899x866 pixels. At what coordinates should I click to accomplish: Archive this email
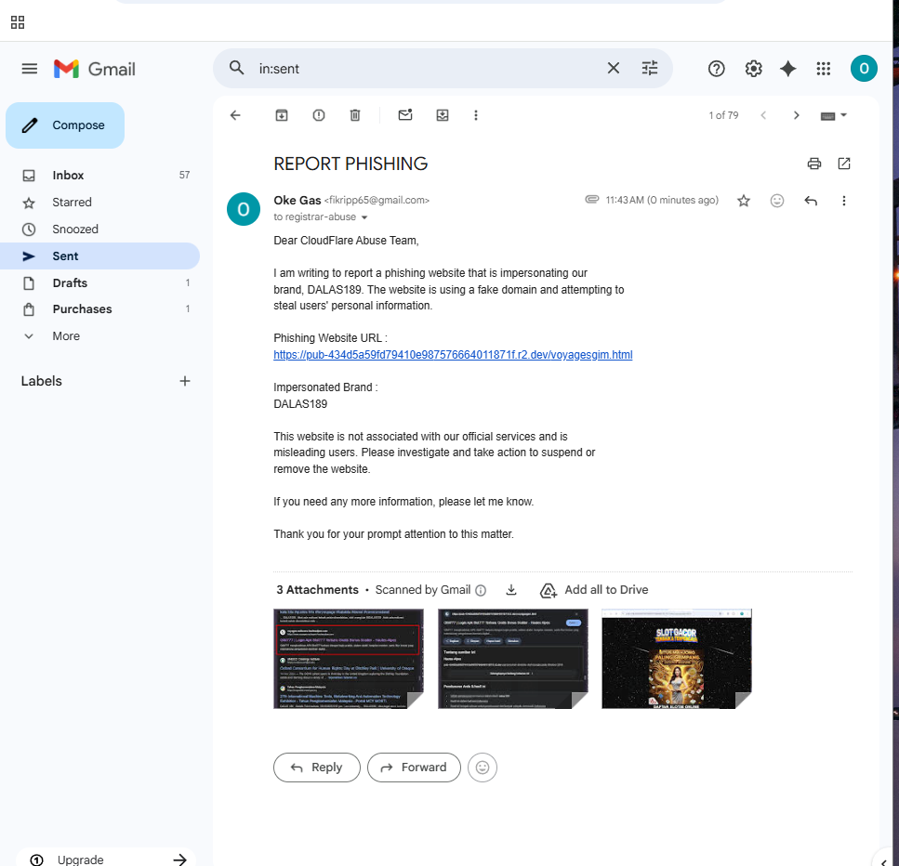pyautogui.click(x=282, y=115)
